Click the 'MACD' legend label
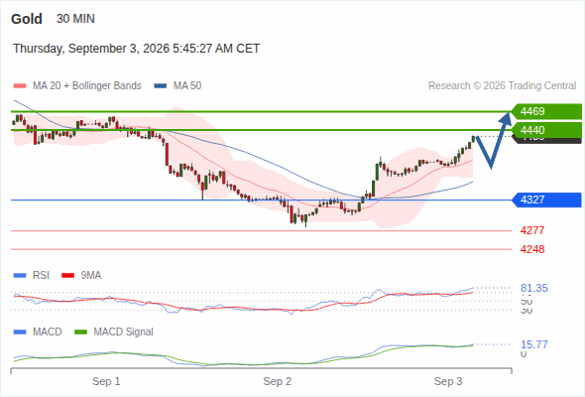Screen dimensions: 585x397 tap(47, 332)
